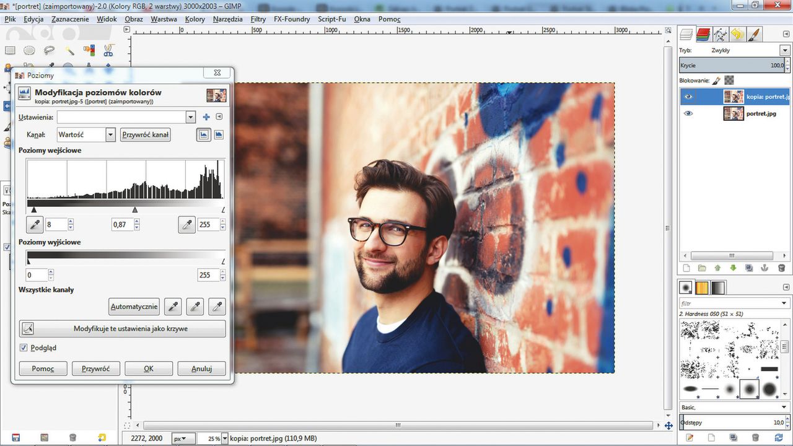Viewport: 793px width, 446px height.
Task: Click the gamma midpoint input slider triangle
Action: coord(135,210)
